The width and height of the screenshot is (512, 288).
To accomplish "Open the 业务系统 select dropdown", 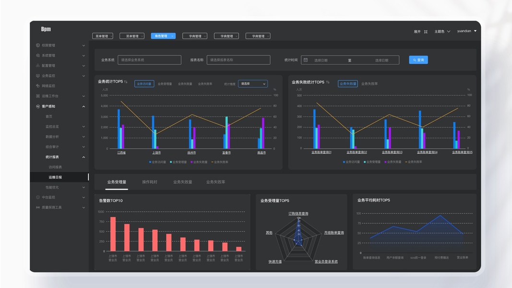I will tap(149, 60).
